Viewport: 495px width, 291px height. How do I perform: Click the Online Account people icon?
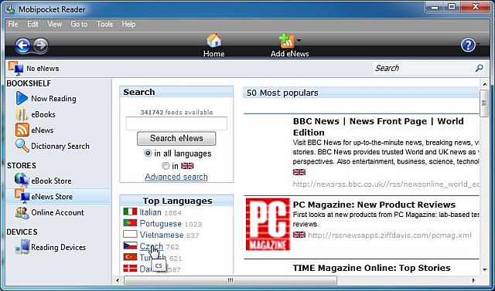tap(22, 212)
